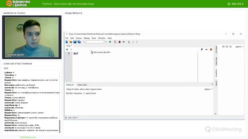This screenshot has width=248, height=139.
Task: Open the Debug menu
Action: 86,38
